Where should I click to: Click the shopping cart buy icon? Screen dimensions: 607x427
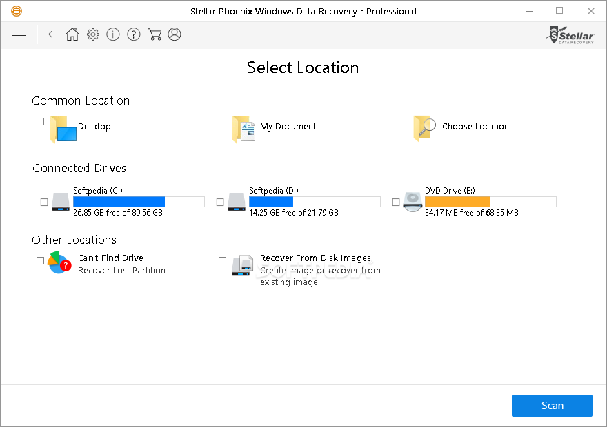click(x=155, y=34)
